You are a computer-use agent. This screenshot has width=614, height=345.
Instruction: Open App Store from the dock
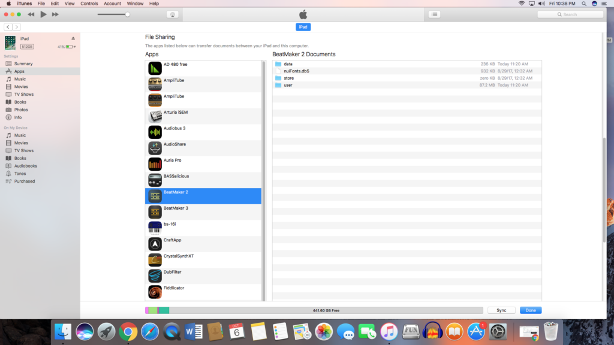[476, 332]
